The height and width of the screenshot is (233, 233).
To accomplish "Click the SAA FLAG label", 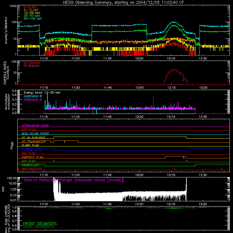I will click(29, 153).
